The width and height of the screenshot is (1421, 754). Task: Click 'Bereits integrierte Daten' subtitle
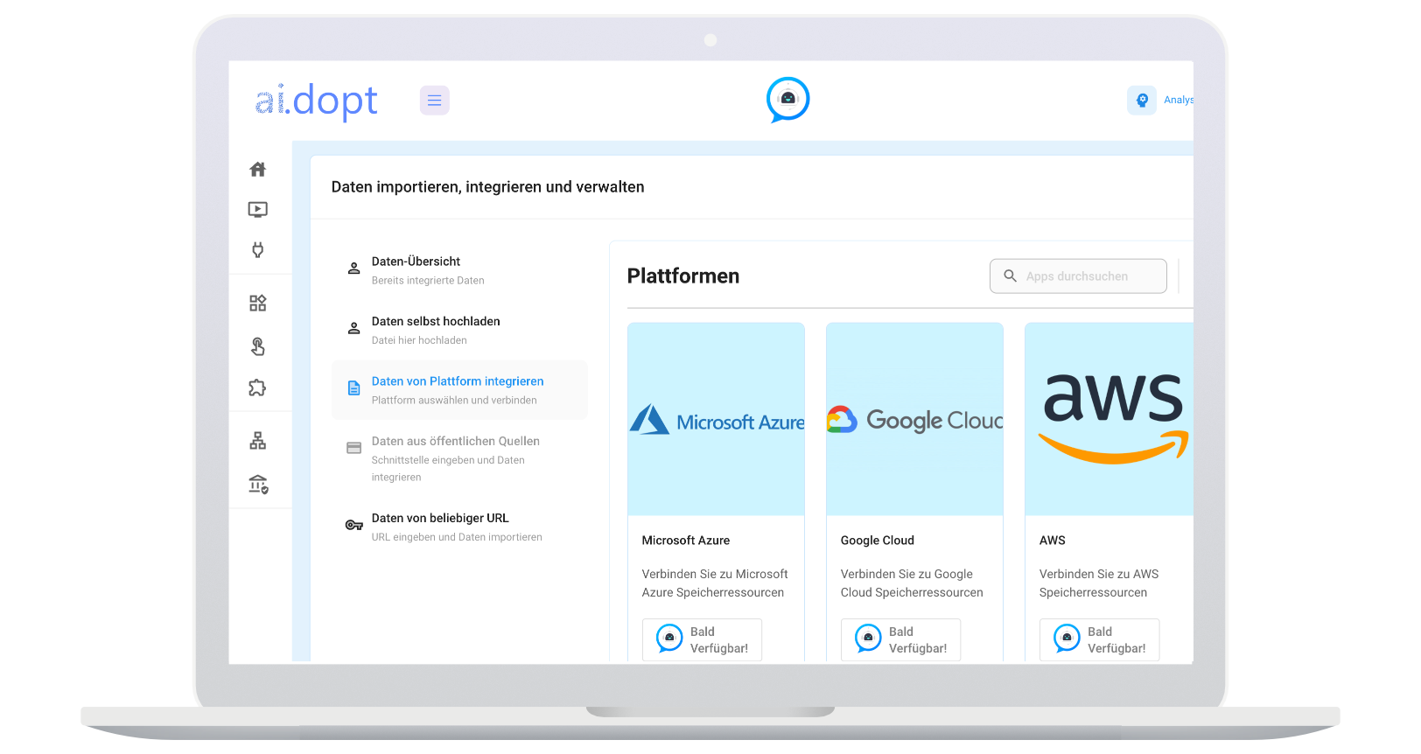(427, 281)
